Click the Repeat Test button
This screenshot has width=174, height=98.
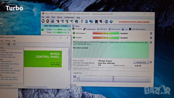click(141, 62)
